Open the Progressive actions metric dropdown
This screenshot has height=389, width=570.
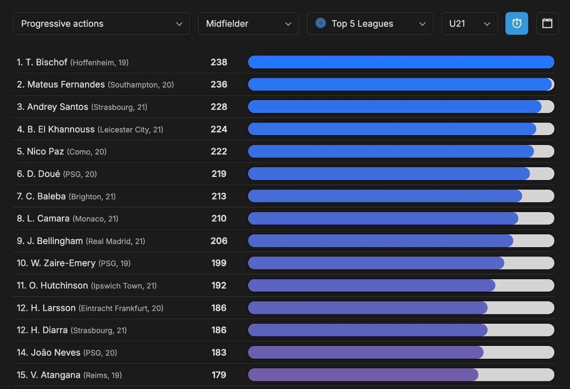point(102,24)
